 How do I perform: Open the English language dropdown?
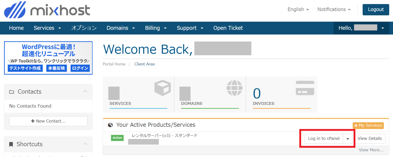click(298, 9)
